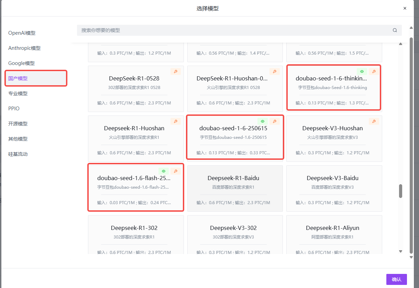Click description 火山引擎部署的深度求索V3
This screenshot has width=419, height=288.
(x=332, y=137)
